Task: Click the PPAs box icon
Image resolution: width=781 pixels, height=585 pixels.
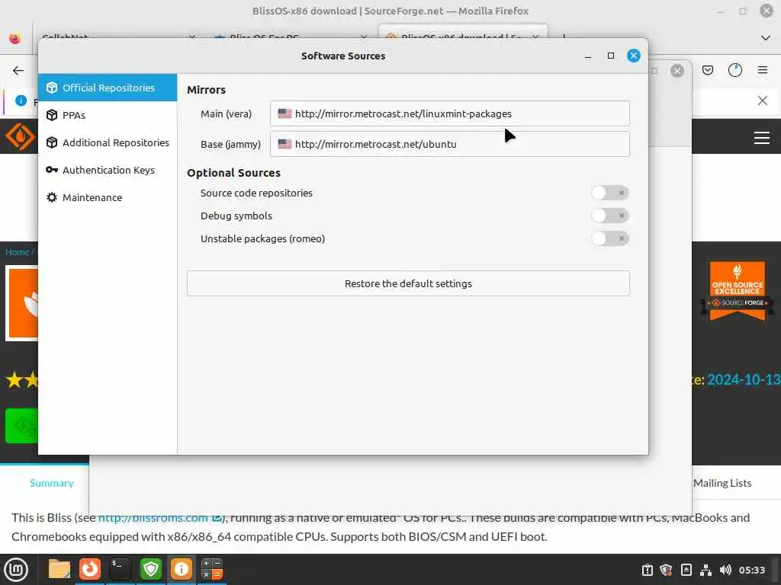Action: pyautogui.click(x=52, y=115)
